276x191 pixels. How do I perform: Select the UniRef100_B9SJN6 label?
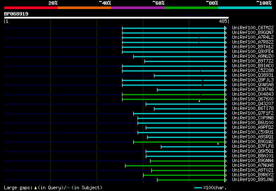pyautogui.click(x=253, y=180)
